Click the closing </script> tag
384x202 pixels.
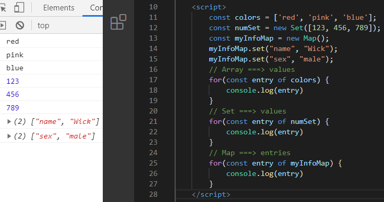211,194
